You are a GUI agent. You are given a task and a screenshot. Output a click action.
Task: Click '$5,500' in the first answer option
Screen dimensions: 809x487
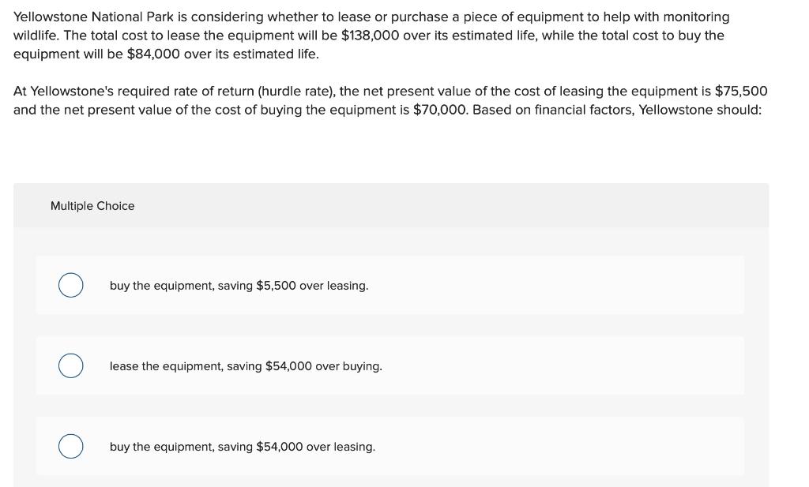[x=276, y=286]
